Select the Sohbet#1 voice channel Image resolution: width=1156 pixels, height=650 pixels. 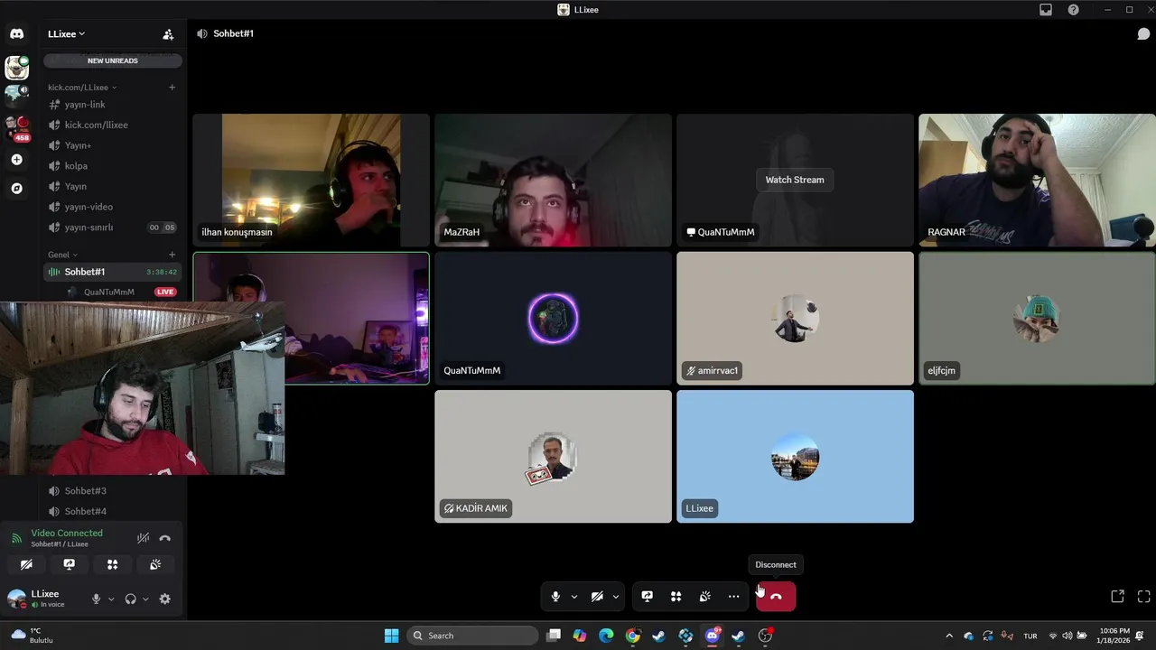113,272
